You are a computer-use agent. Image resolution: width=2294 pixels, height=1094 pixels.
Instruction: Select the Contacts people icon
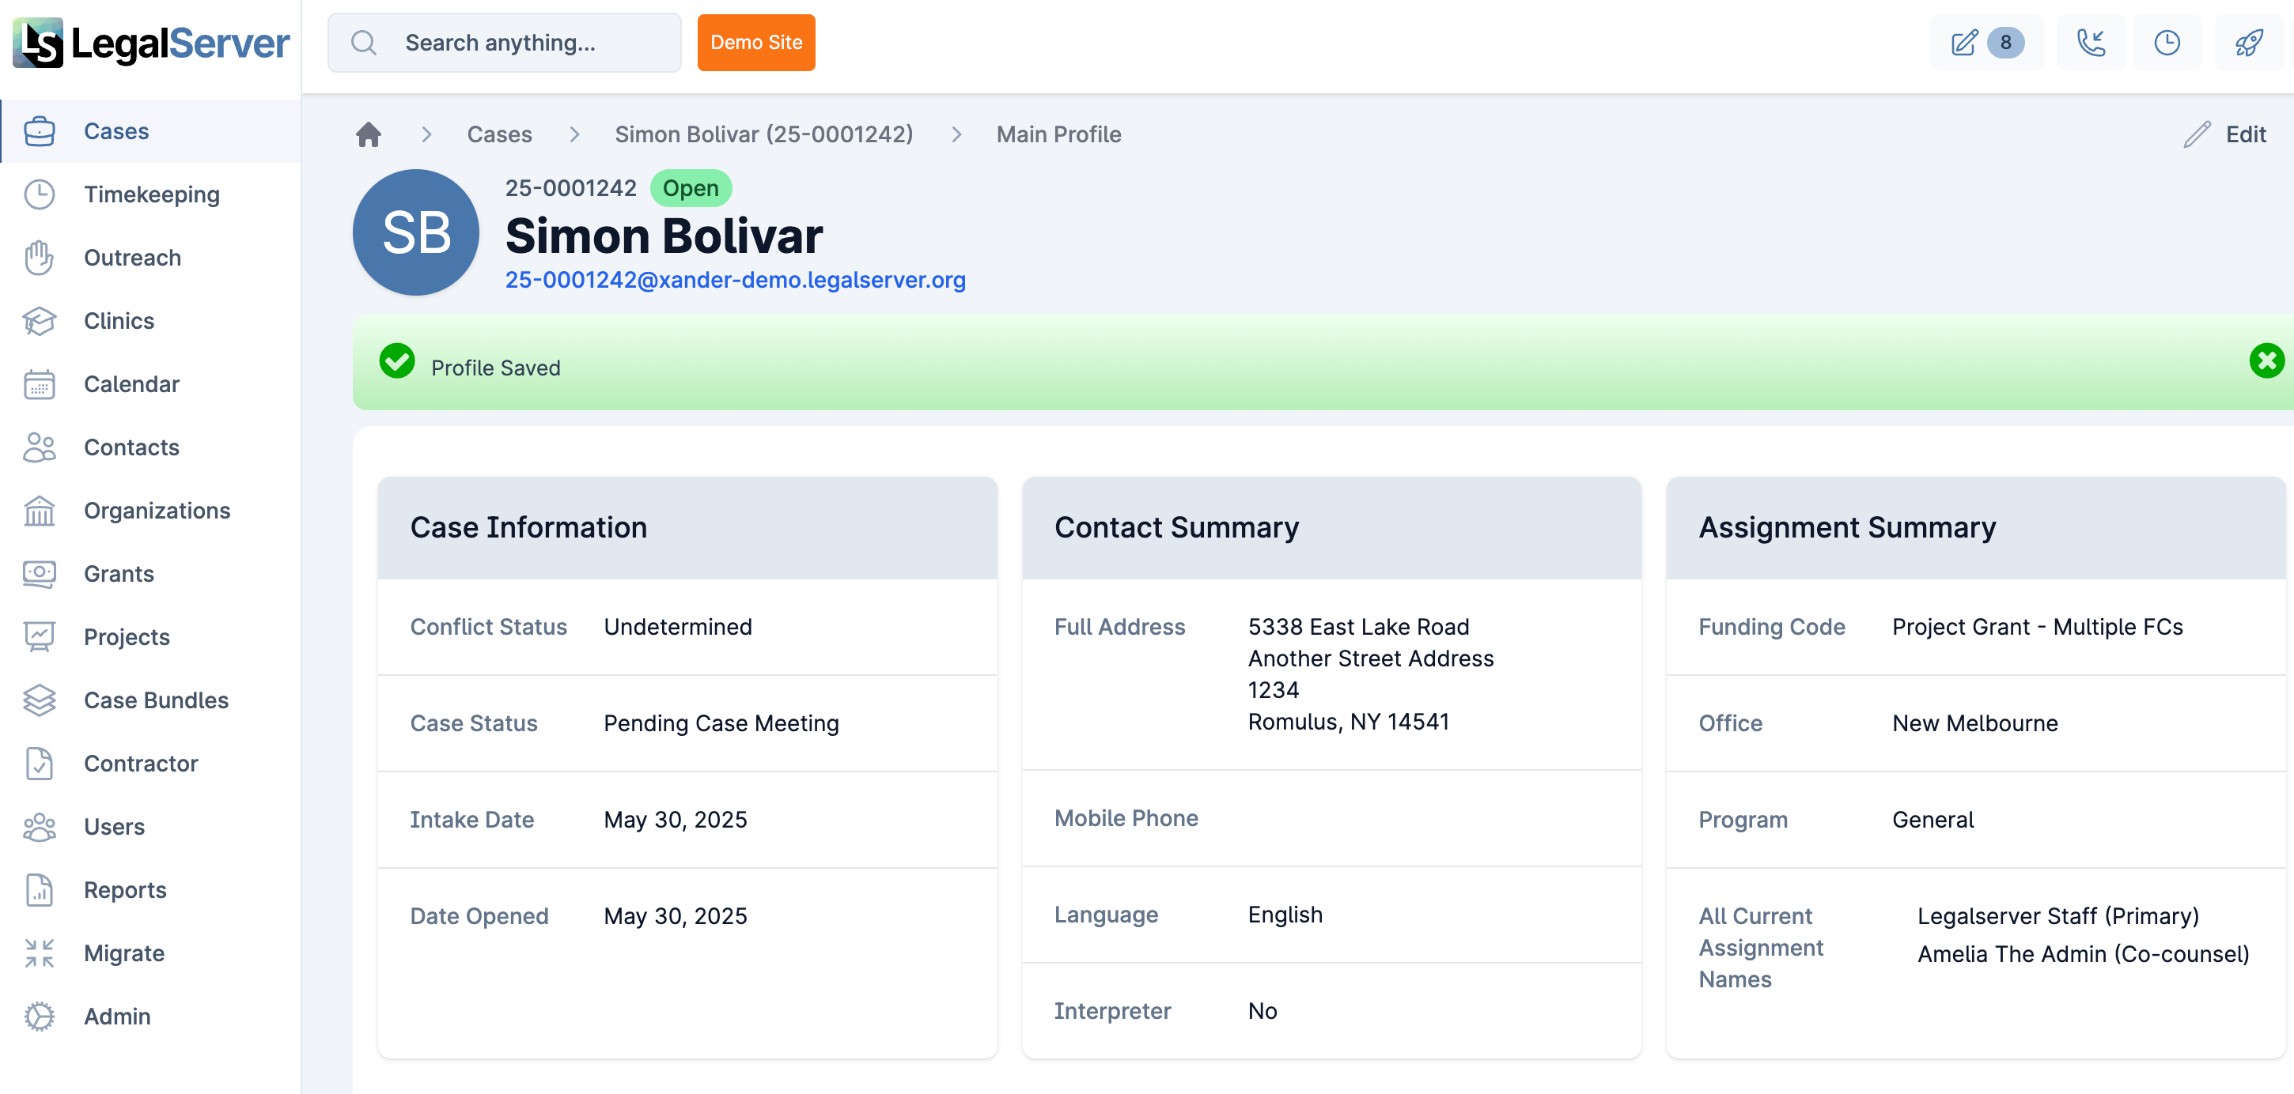(x=40, y=447)
